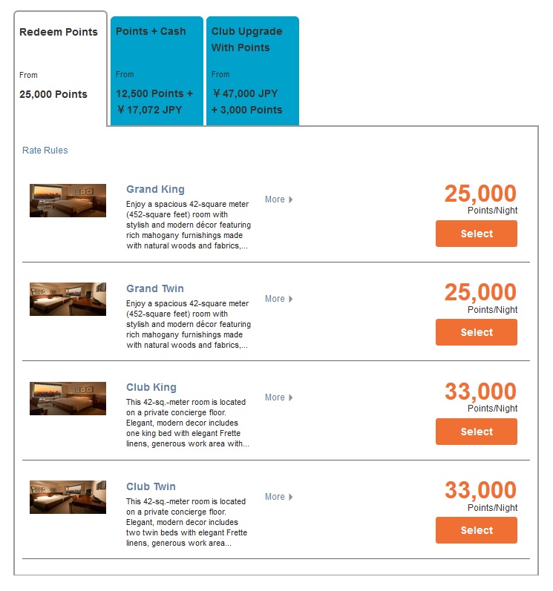Click the Club King room thumbnail
Screen dimensions: 553x591
68,398
